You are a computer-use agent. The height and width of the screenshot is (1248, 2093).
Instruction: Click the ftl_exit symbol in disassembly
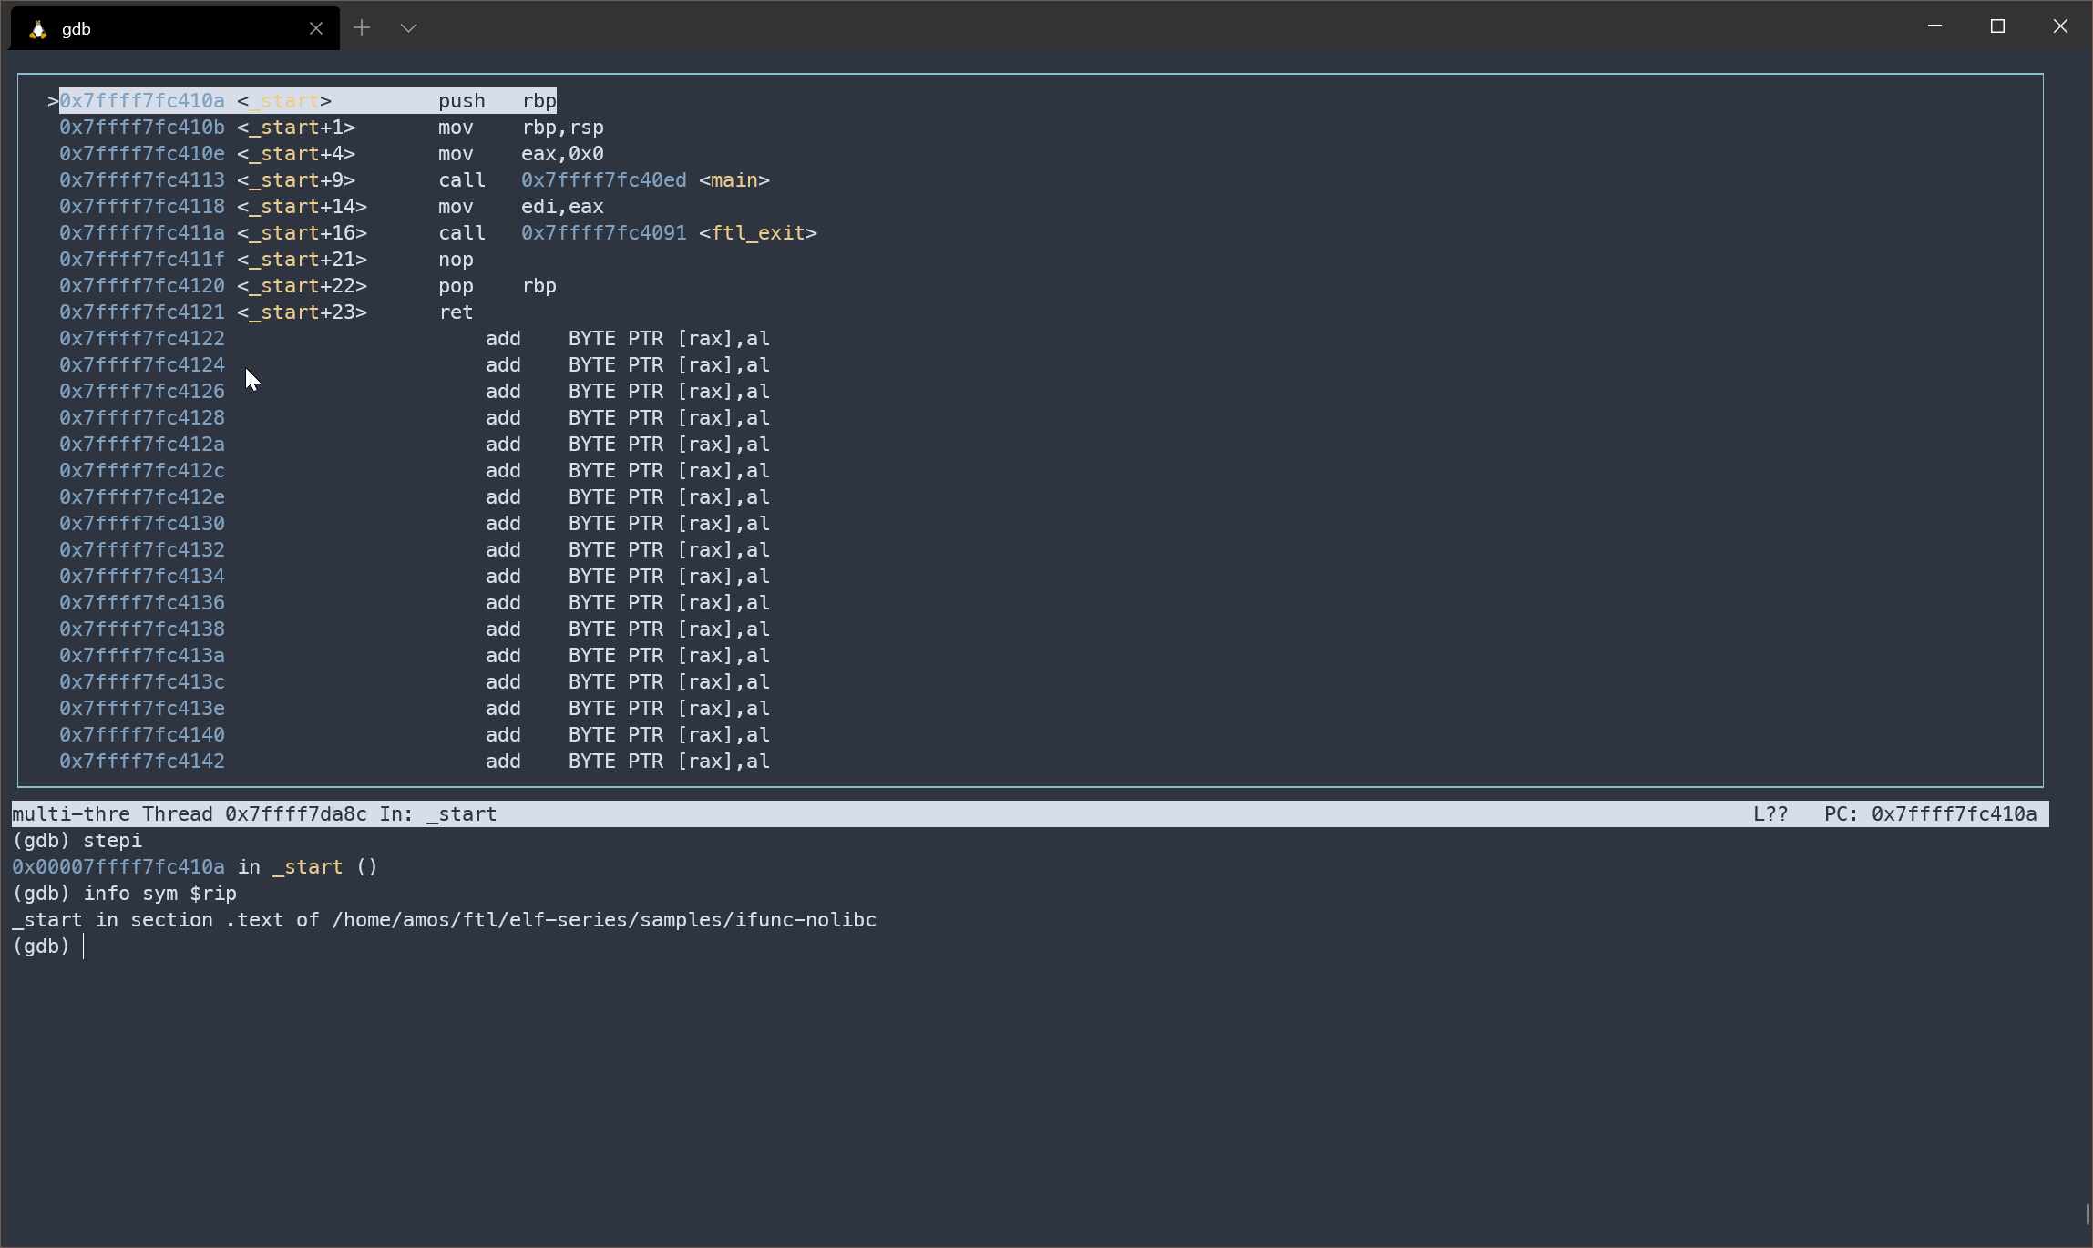pos(758,233)
